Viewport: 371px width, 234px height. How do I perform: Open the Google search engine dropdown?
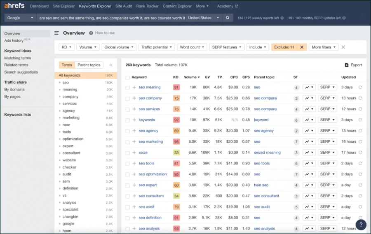tap(20, 18)
